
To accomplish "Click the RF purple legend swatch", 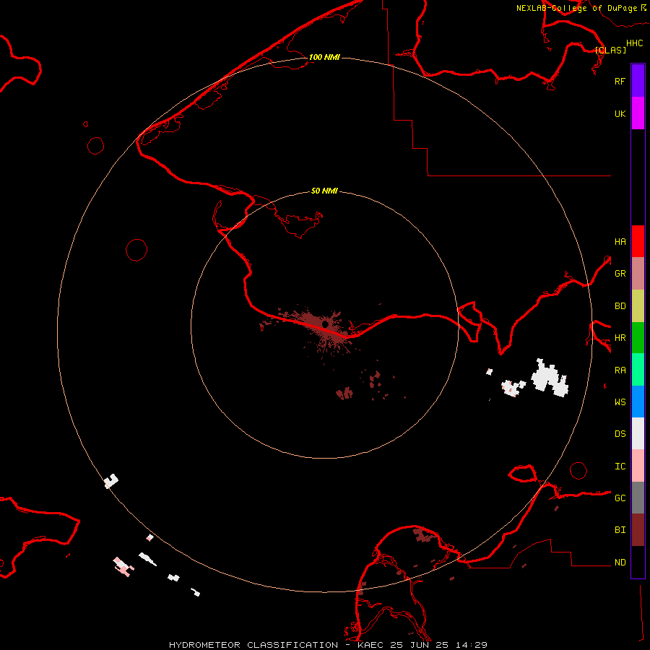I will 638,81.
